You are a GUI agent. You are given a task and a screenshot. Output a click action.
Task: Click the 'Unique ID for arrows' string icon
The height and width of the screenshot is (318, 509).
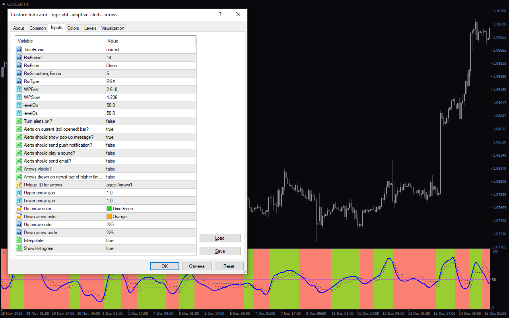(19, 185)
